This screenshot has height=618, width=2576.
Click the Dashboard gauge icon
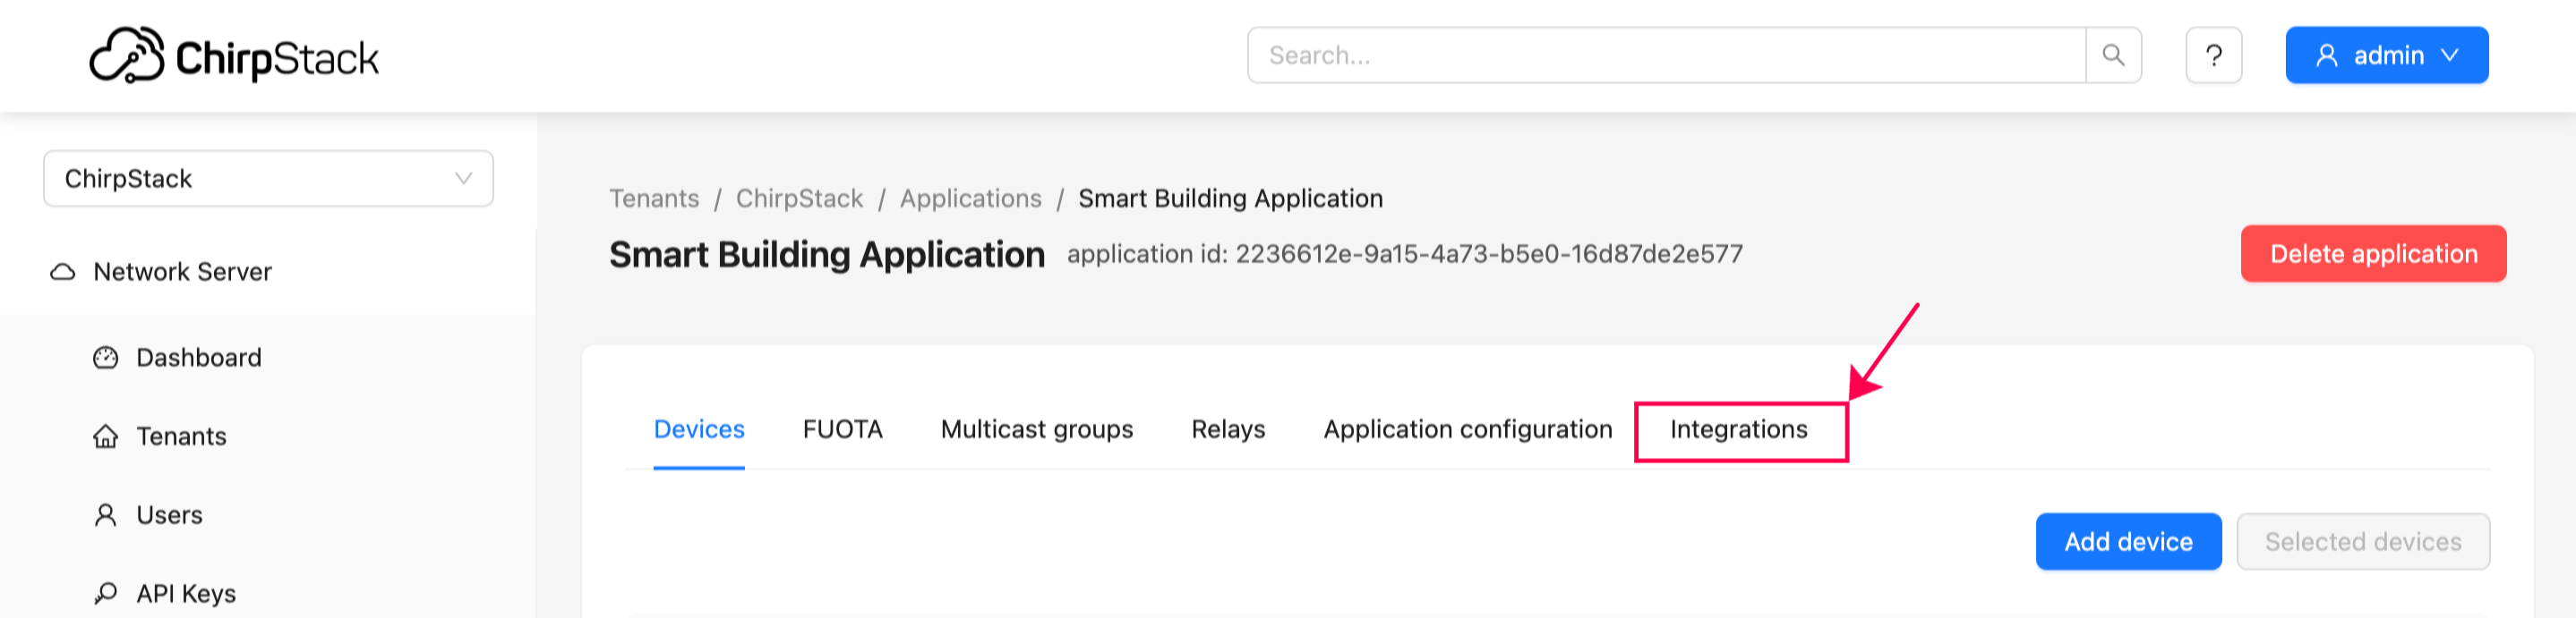[106, 358]
